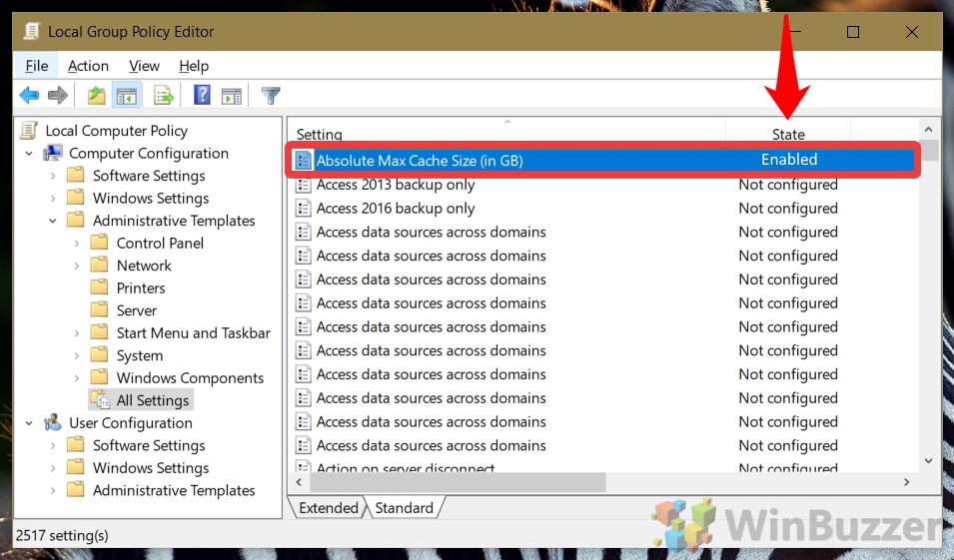Click the User Configuration user icon

[53, 422]
